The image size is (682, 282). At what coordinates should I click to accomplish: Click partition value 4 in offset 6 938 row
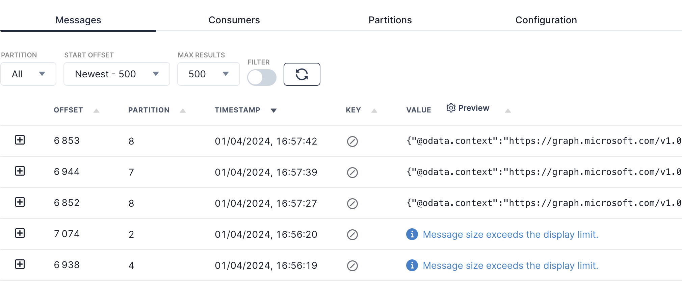coord(131,265)
